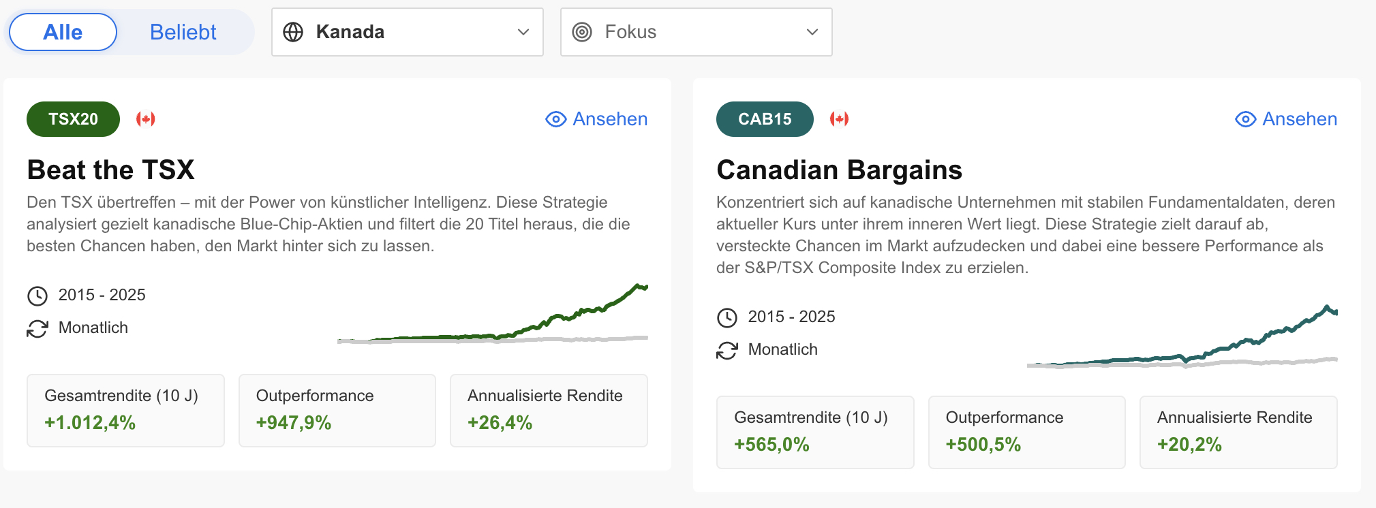Switch to the Beliebt filter
Image resolution: width=1376 pixels, height=508 pixels.
(183, 32)
